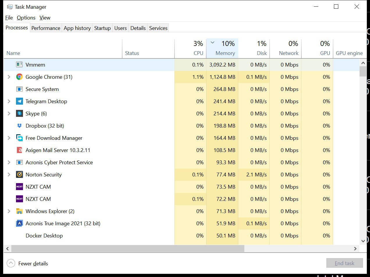Expand the Windows Explorer (2) group

click(9, 211)
